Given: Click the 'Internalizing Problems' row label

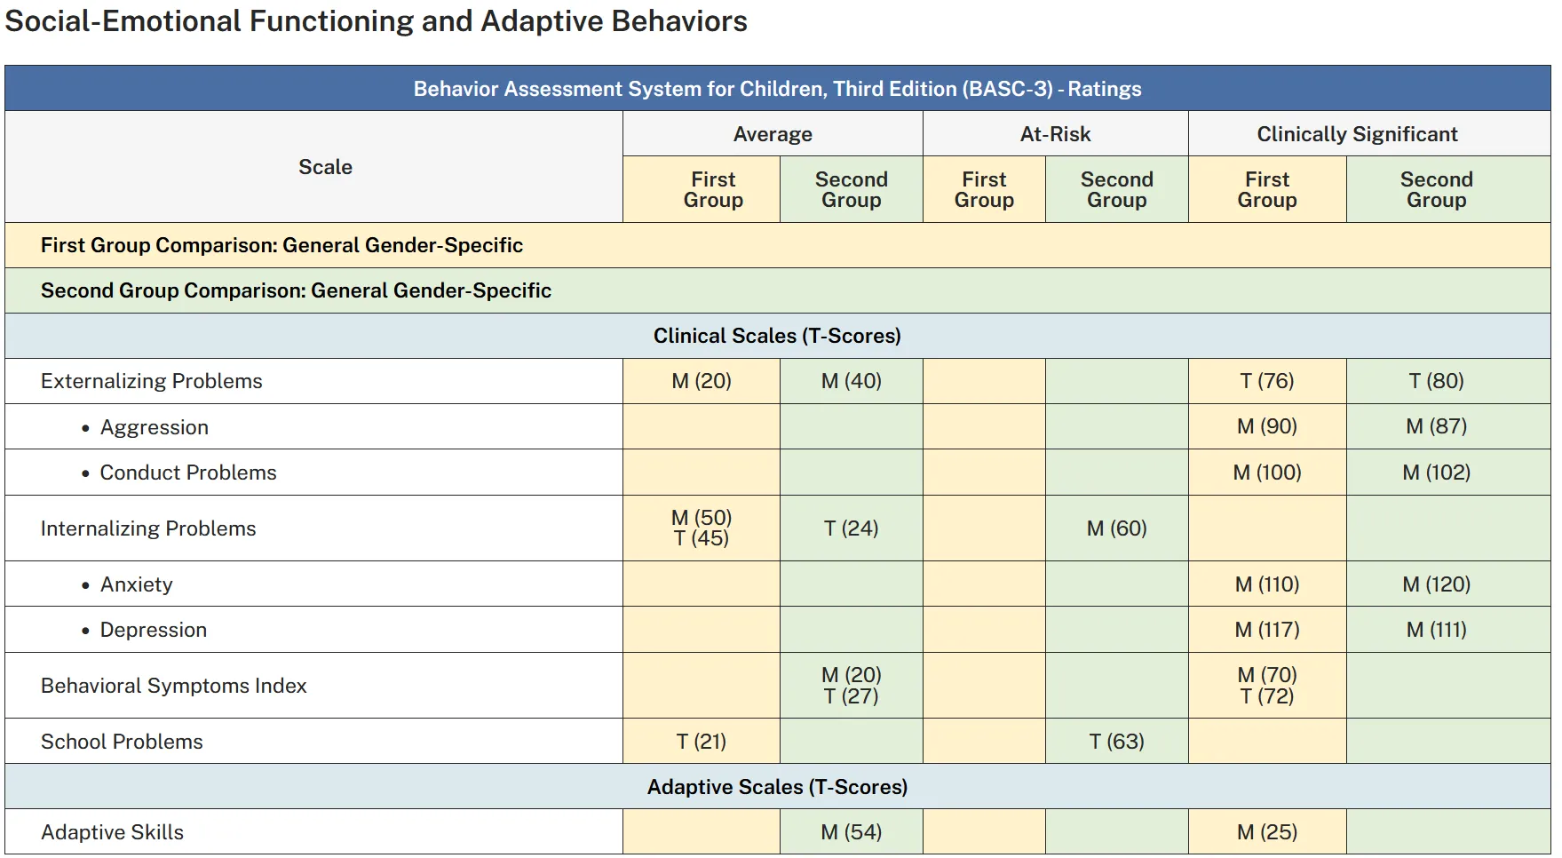Looking at the screenshot, I should pos(148,528).
